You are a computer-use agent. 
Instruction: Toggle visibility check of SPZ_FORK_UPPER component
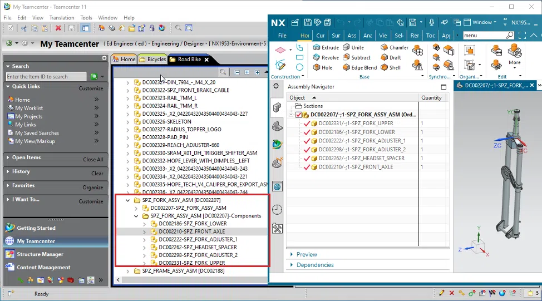point(307,124)
